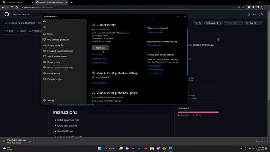The width and height of the screenshot is (270, 152).
Task: Close the Chrome downloads bar
Action: coord(267,141)
